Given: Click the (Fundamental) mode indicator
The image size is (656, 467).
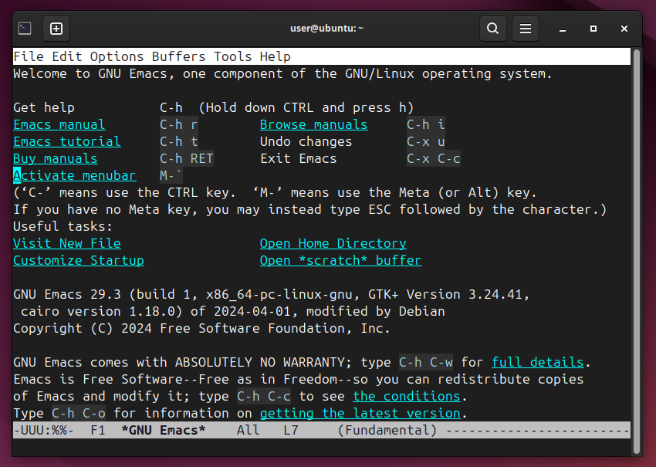Looking at the screenshot, I should [387, 430].
